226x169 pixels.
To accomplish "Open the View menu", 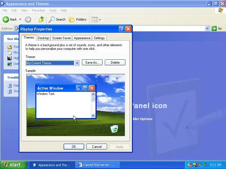I will [x=24, y=10].
